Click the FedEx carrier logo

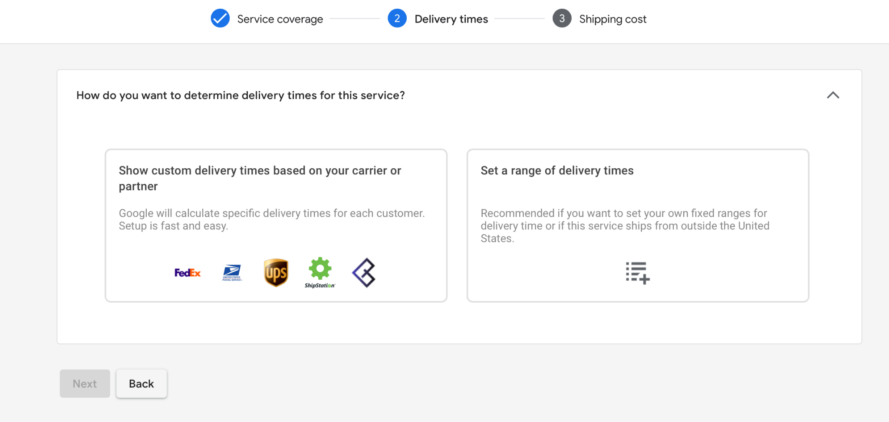point(188,273)
